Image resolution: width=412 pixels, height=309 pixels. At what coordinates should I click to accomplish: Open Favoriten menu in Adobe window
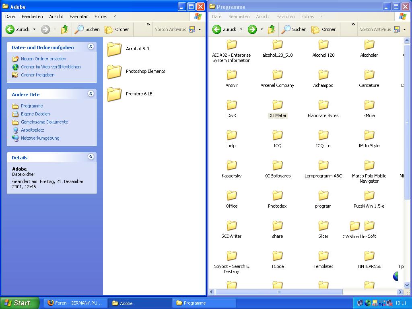[79, 16]
